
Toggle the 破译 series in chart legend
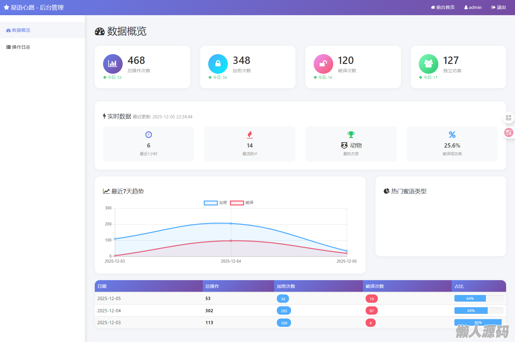241,203
